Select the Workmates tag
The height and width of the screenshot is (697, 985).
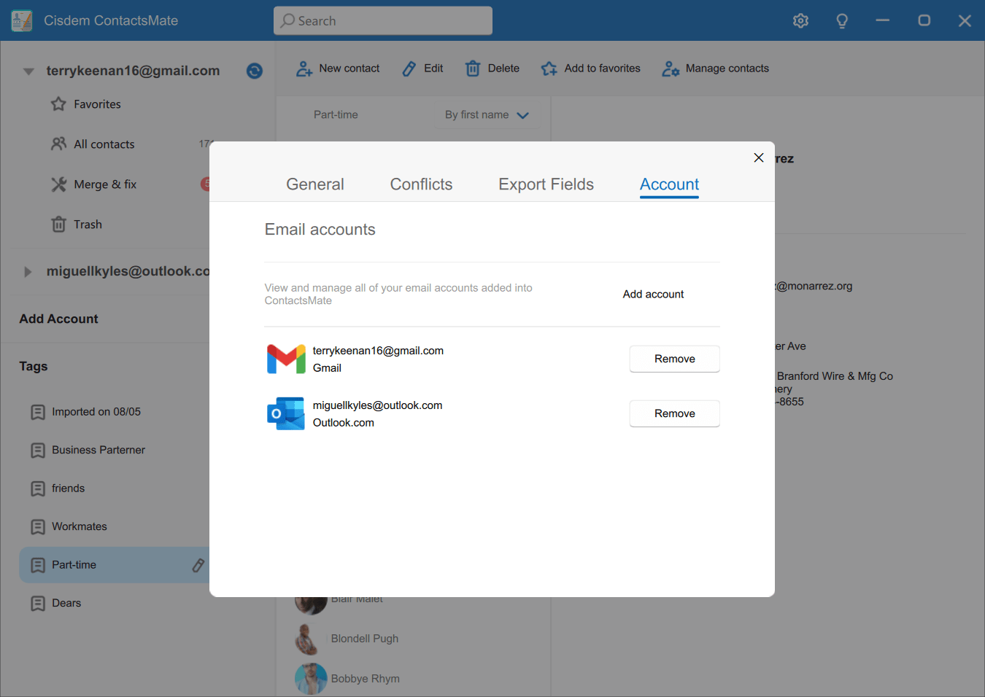click(79, 526)
